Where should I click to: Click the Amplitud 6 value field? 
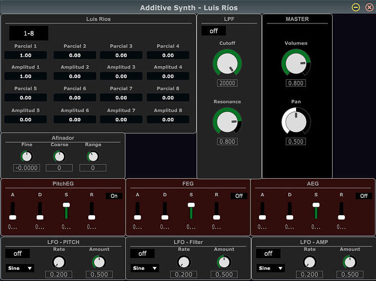coord(75,120)
